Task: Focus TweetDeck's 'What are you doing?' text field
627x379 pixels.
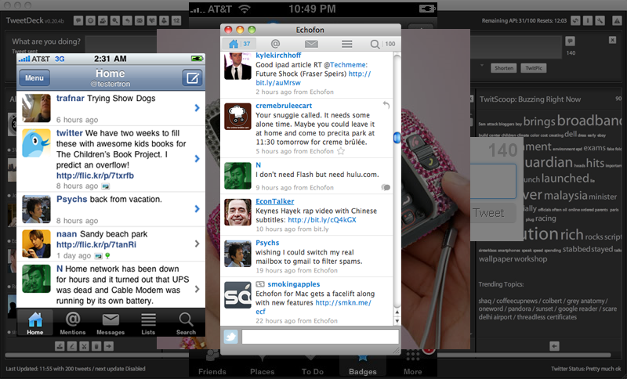Action: point(121,45)
